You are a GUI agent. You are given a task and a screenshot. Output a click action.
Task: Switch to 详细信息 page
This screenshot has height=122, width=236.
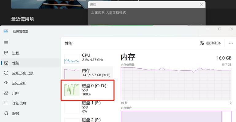click(19, 103)
